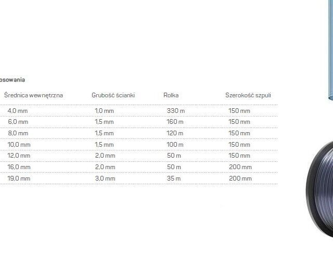Select the 160 m roll length cell
Viewport: 333px width, 268px height.
coord(175,122)
